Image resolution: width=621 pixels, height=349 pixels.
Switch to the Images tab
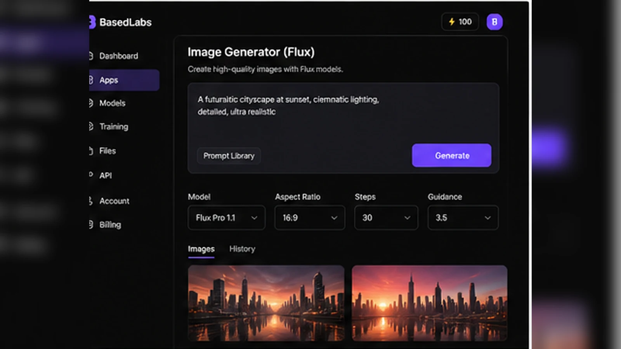[x=201, y=249]
